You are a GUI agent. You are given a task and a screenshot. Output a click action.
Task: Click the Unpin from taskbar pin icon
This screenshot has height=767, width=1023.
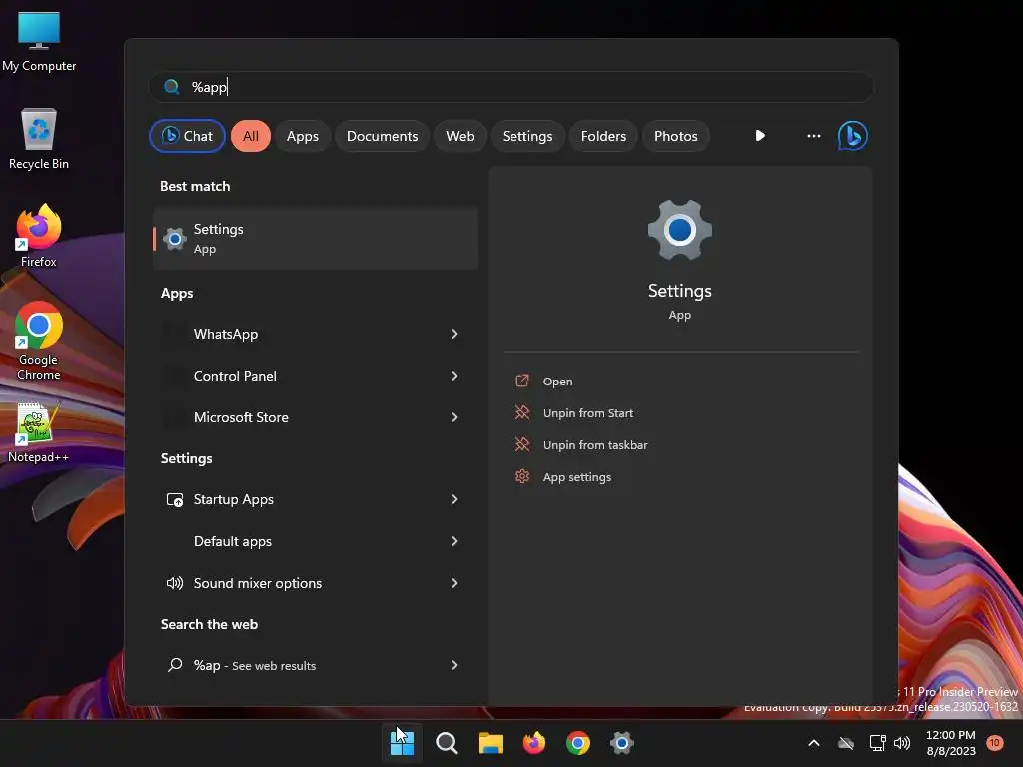coord(521,444)
